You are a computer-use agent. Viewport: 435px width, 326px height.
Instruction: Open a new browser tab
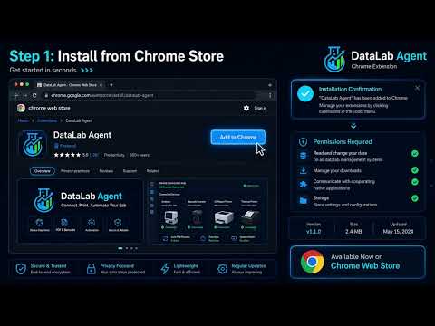(111, 85)
